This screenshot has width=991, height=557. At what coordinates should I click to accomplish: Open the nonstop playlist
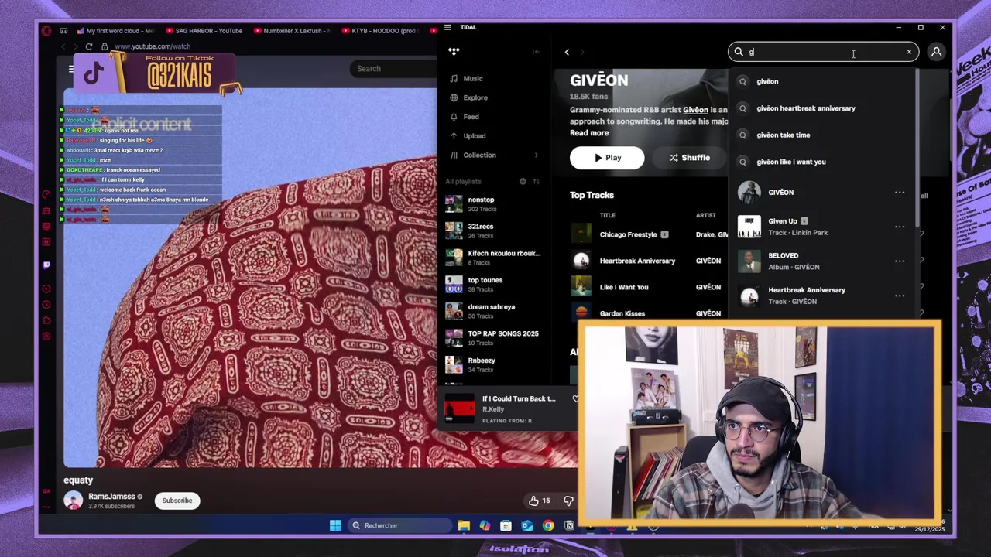[x=492, y=204]
